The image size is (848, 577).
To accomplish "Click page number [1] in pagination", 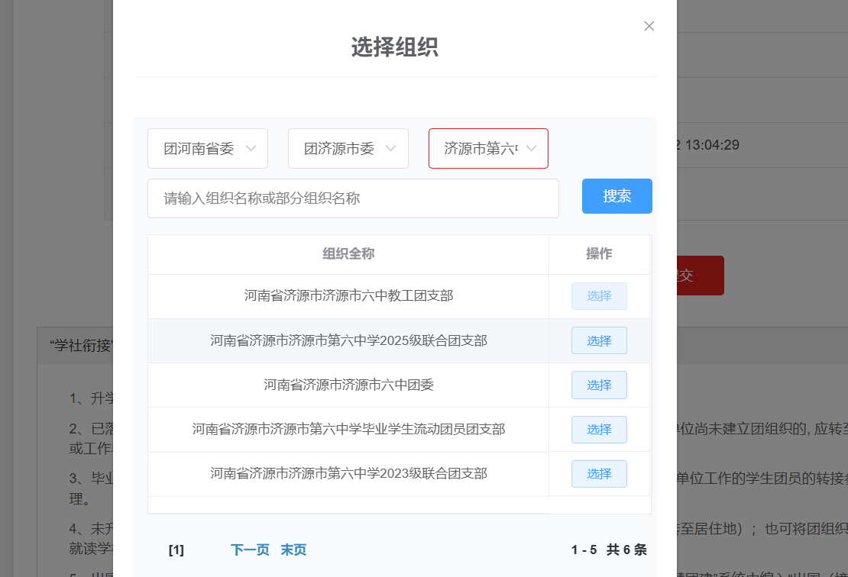I will 176,550.
